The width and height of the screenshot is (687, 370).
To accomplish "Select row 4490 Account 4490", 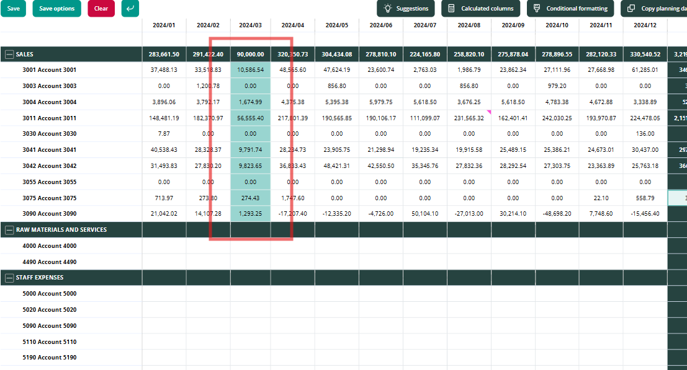I will pos(50,262).
